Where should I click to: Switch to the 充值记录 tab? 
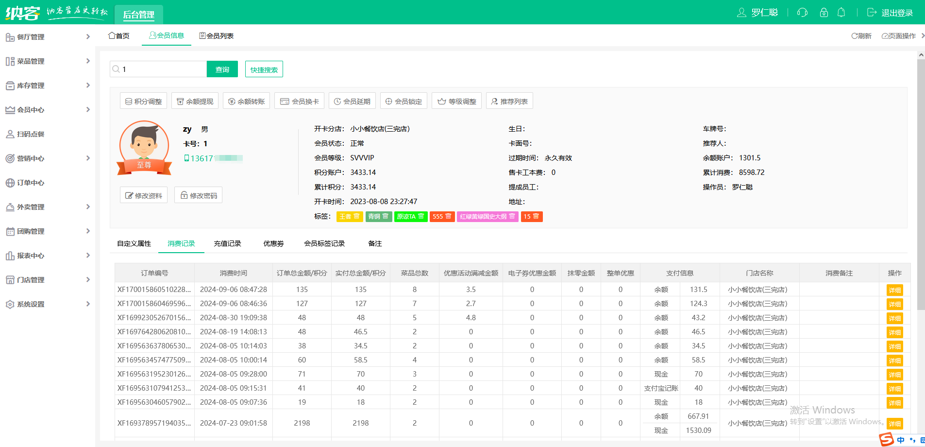tap(227, 243)
